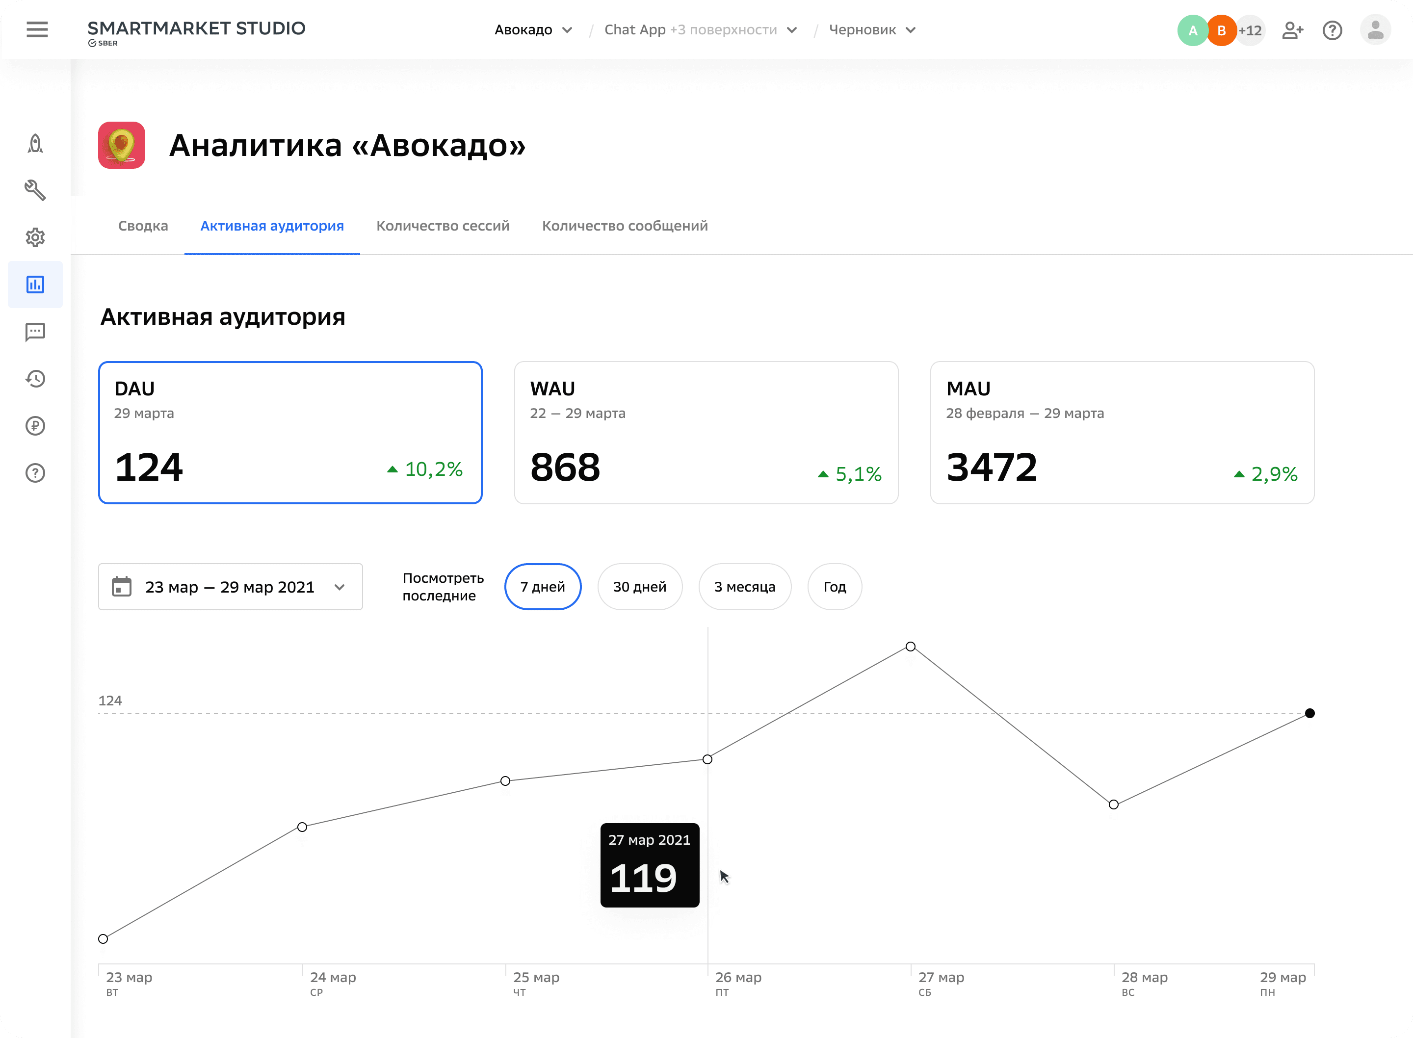The width and height of the screenshot is (1413, 1038).
Task: Open the wrench tools sidebar icon
Action: coord(35,190)
